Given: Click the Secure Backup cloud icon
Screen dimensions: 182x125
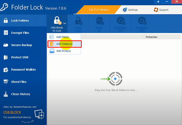Looking at the screenshot, I should coord(6,45).
